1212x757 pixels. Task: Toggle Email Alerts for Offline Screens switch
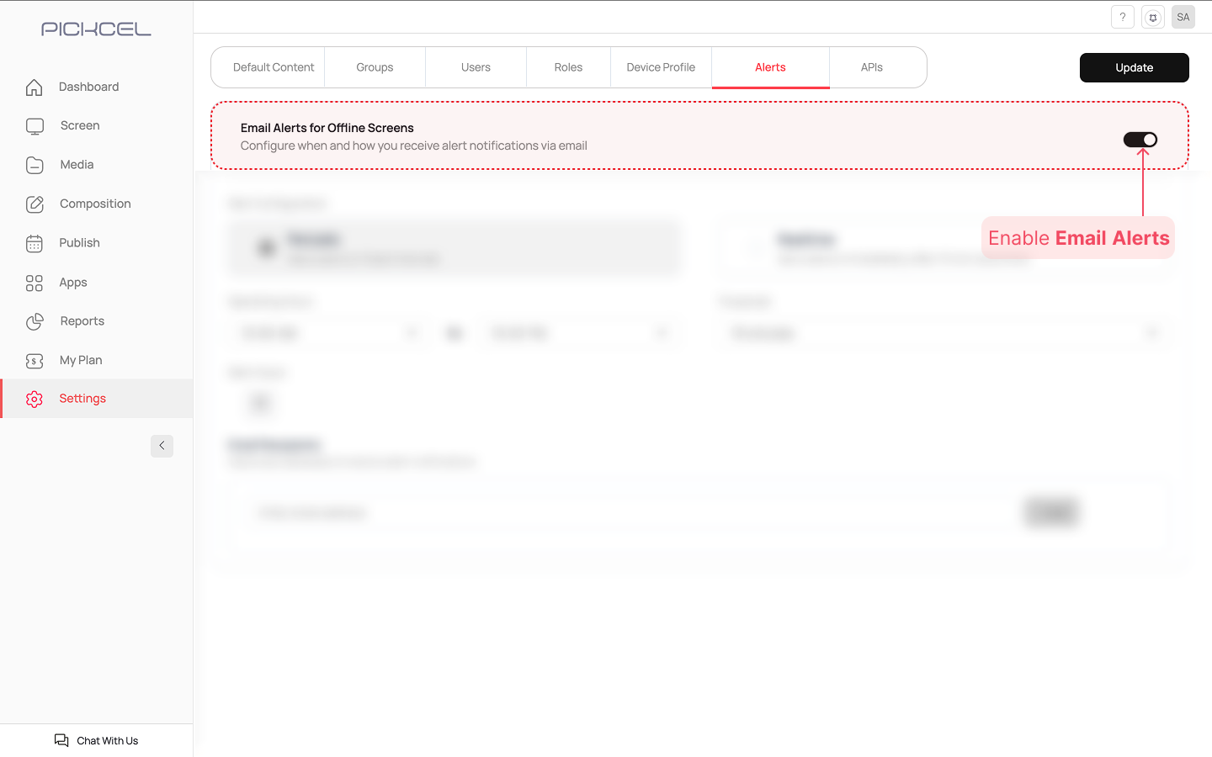(1140, 140)
